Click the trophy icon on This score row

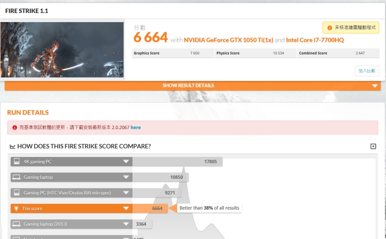point(16,209)
